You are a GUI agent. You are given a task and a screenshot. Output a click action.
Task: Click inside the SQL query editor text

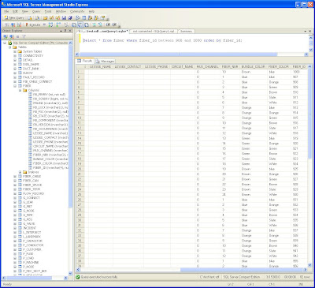162,40
